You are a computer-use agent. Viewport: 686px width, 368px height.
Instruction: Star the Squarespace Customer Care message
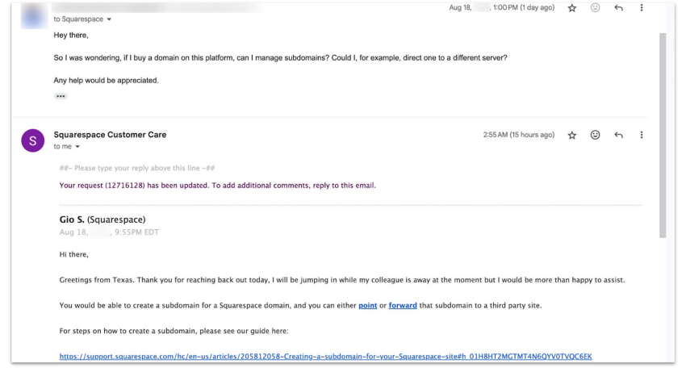point(572,135)
